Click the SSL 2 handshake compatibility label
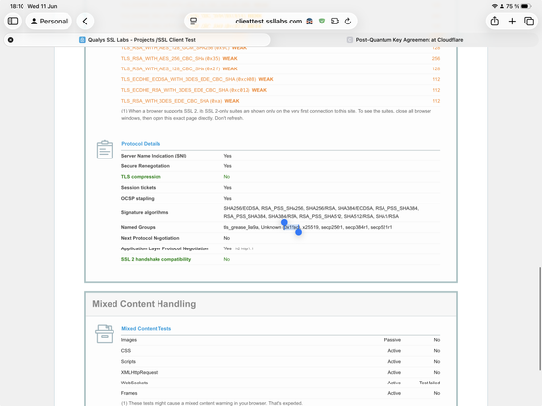The height and width of the screenshot is (406, 542). click(x=156, y=259)
